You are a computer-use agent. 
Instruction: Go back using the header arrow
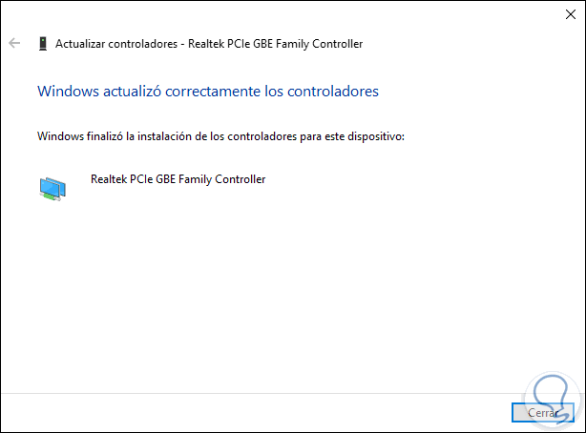tap(13, 43)
